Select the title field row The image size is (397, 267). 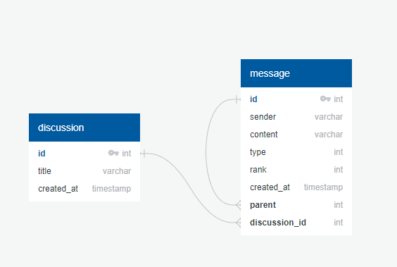(x=84, y=171)
